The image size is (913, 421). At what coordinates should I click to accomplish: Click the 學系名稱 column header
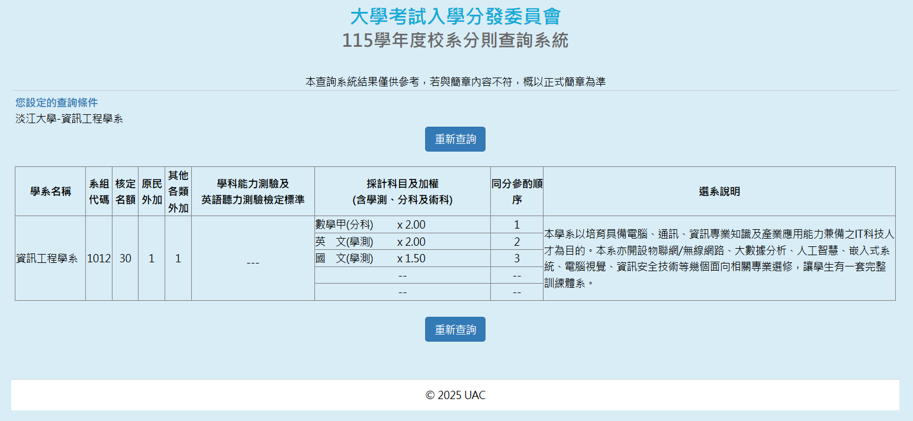tap(50, 191)
